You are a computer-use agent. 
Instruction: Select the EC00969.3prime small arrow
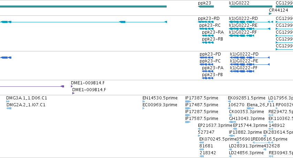point(143,108)
